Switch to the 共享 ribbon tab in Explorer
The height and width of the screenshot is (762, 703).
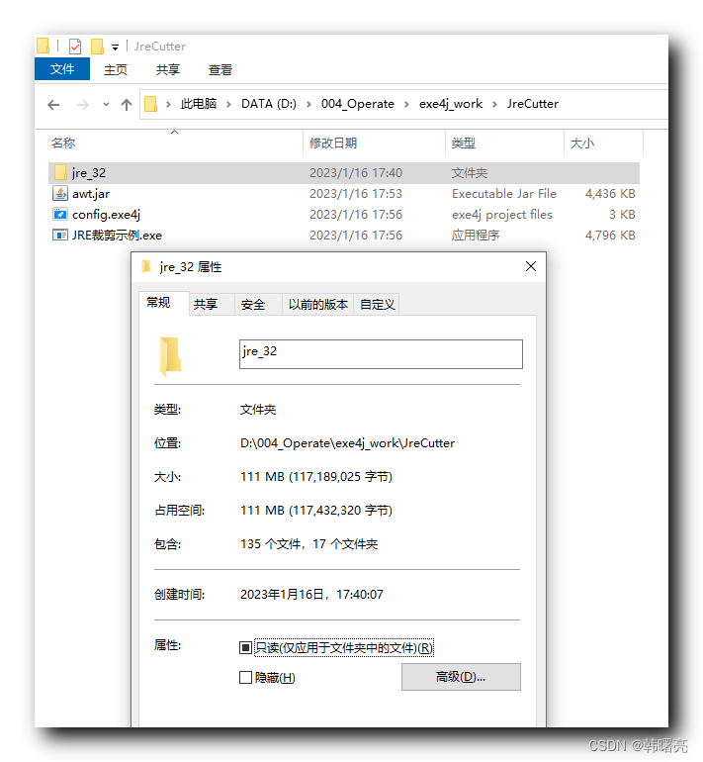point(168,69)
